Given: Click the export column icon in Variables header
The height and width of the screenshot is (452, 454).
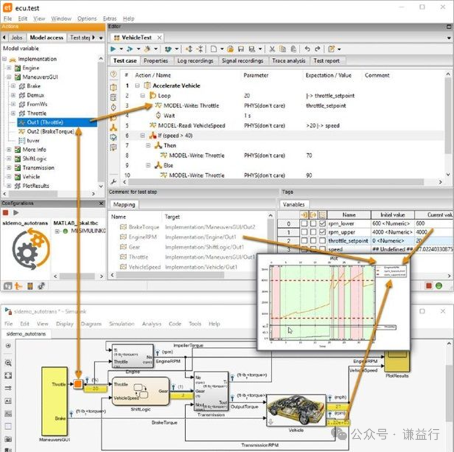Looking at the screenshot, I should click(313, 215).
